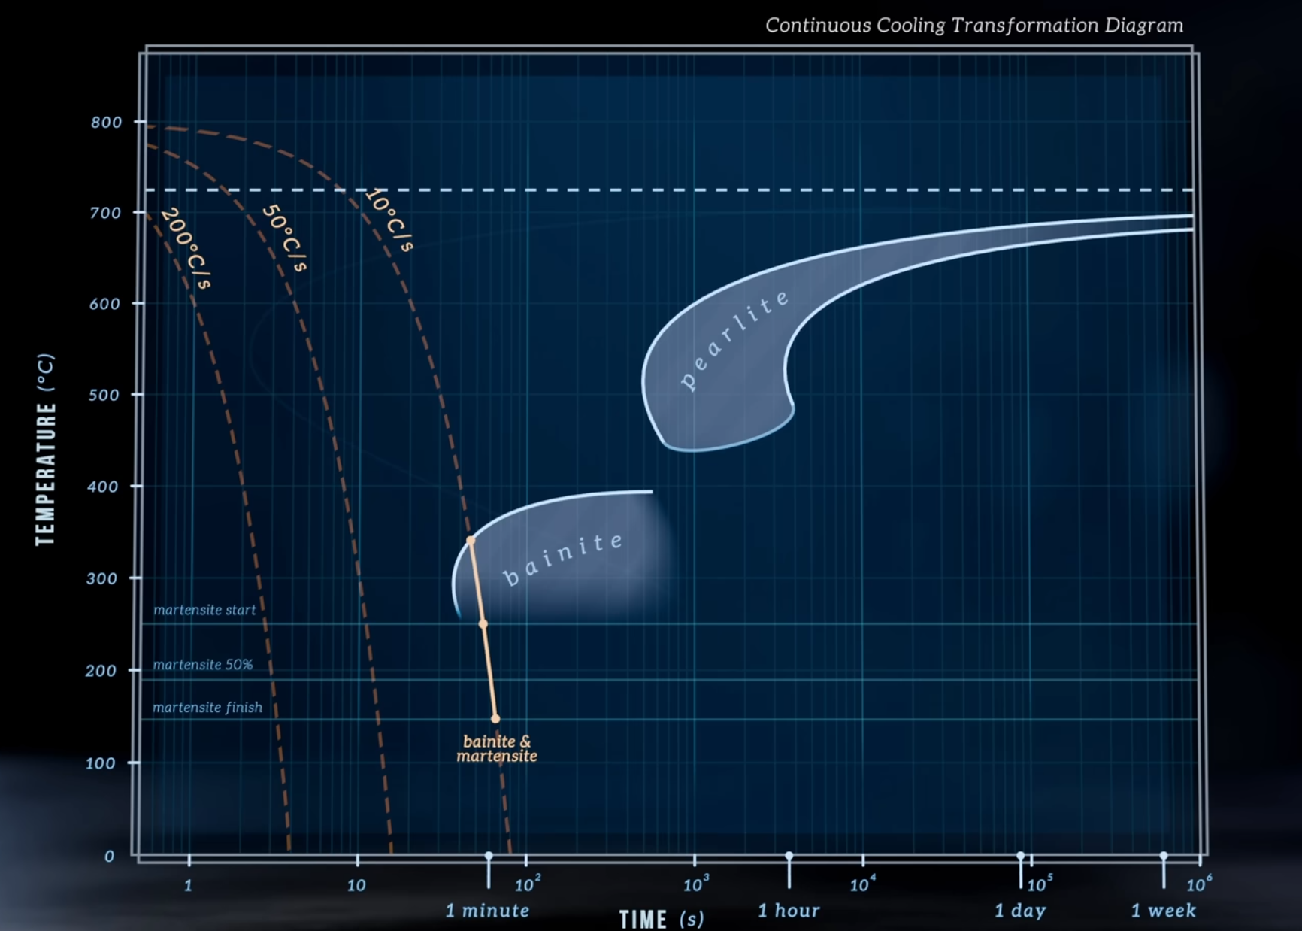
Task: Select the 'bainite' region label
Action: (563, 559)
